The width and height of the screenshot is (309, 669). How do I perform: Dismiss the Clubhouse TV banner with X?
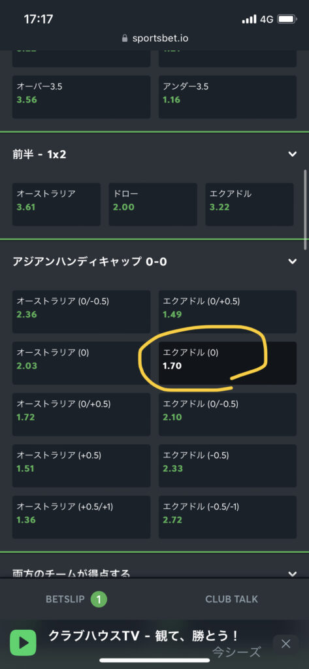coord(286,644)
